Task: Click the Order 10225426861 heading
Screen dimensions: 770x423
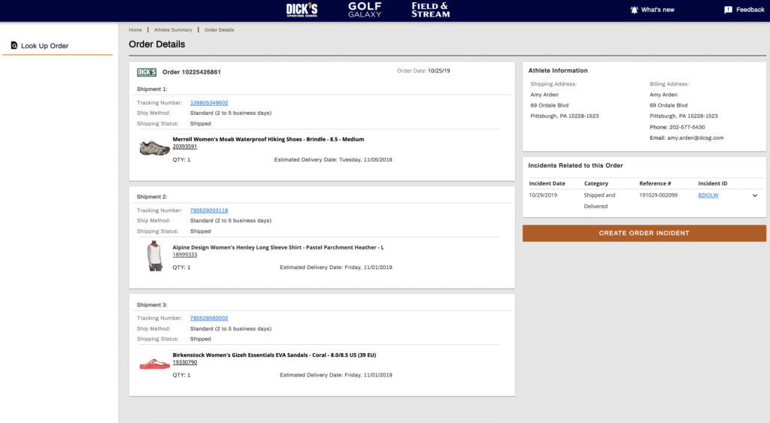Action: [192, 72]
